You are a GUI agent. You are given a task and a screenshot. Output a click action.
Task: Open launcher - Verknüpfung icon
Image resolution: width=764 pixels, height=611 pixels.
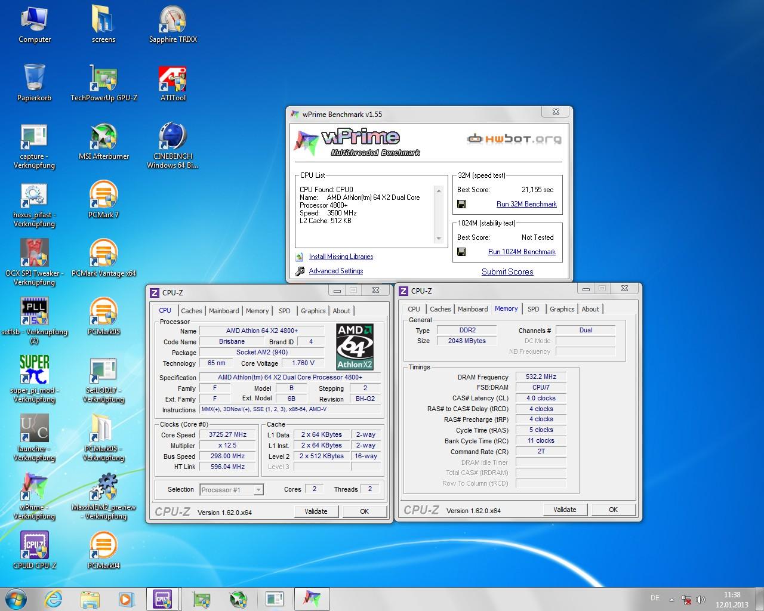click(35, 439)
